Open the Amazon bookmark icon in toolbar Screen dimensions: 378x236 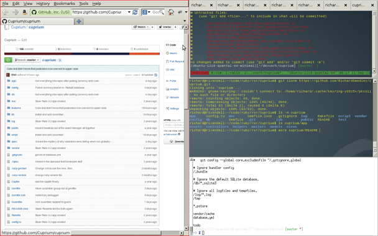click(x=24, y=12)
